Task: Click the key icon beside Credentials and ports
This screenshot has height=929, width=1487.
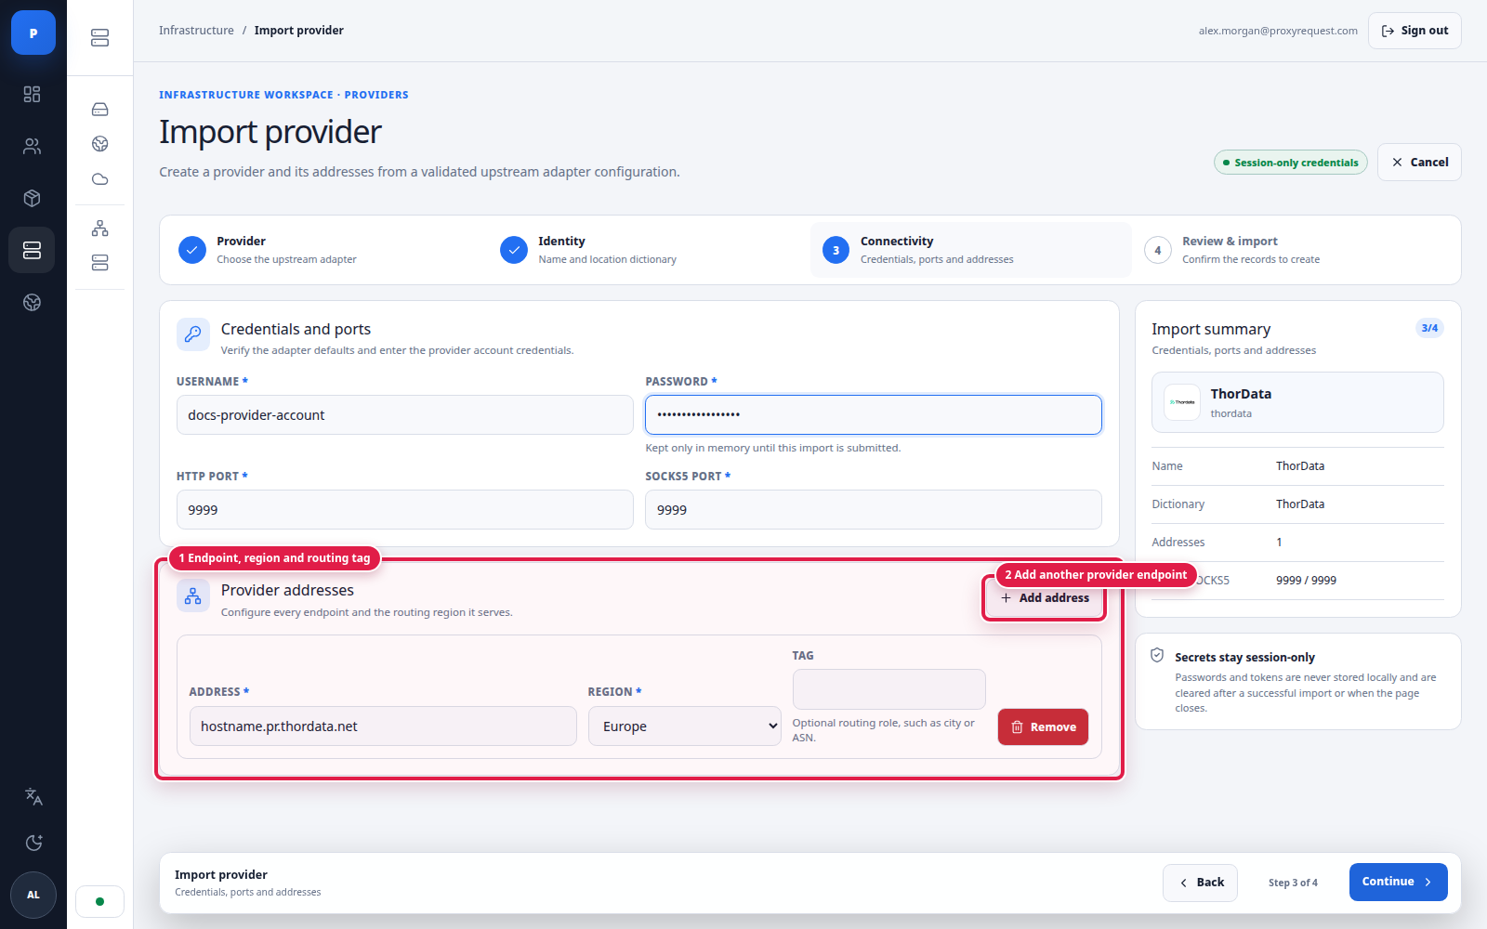Action: point(193,334)
